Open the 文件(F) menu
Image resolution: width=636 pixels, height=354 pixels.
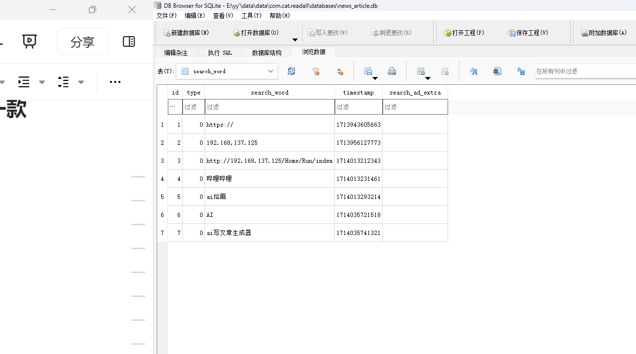166,16
